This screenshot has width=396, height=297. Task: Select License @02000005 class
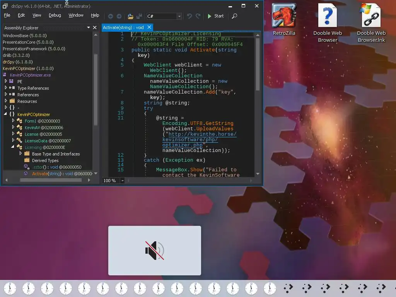(43, 134)
